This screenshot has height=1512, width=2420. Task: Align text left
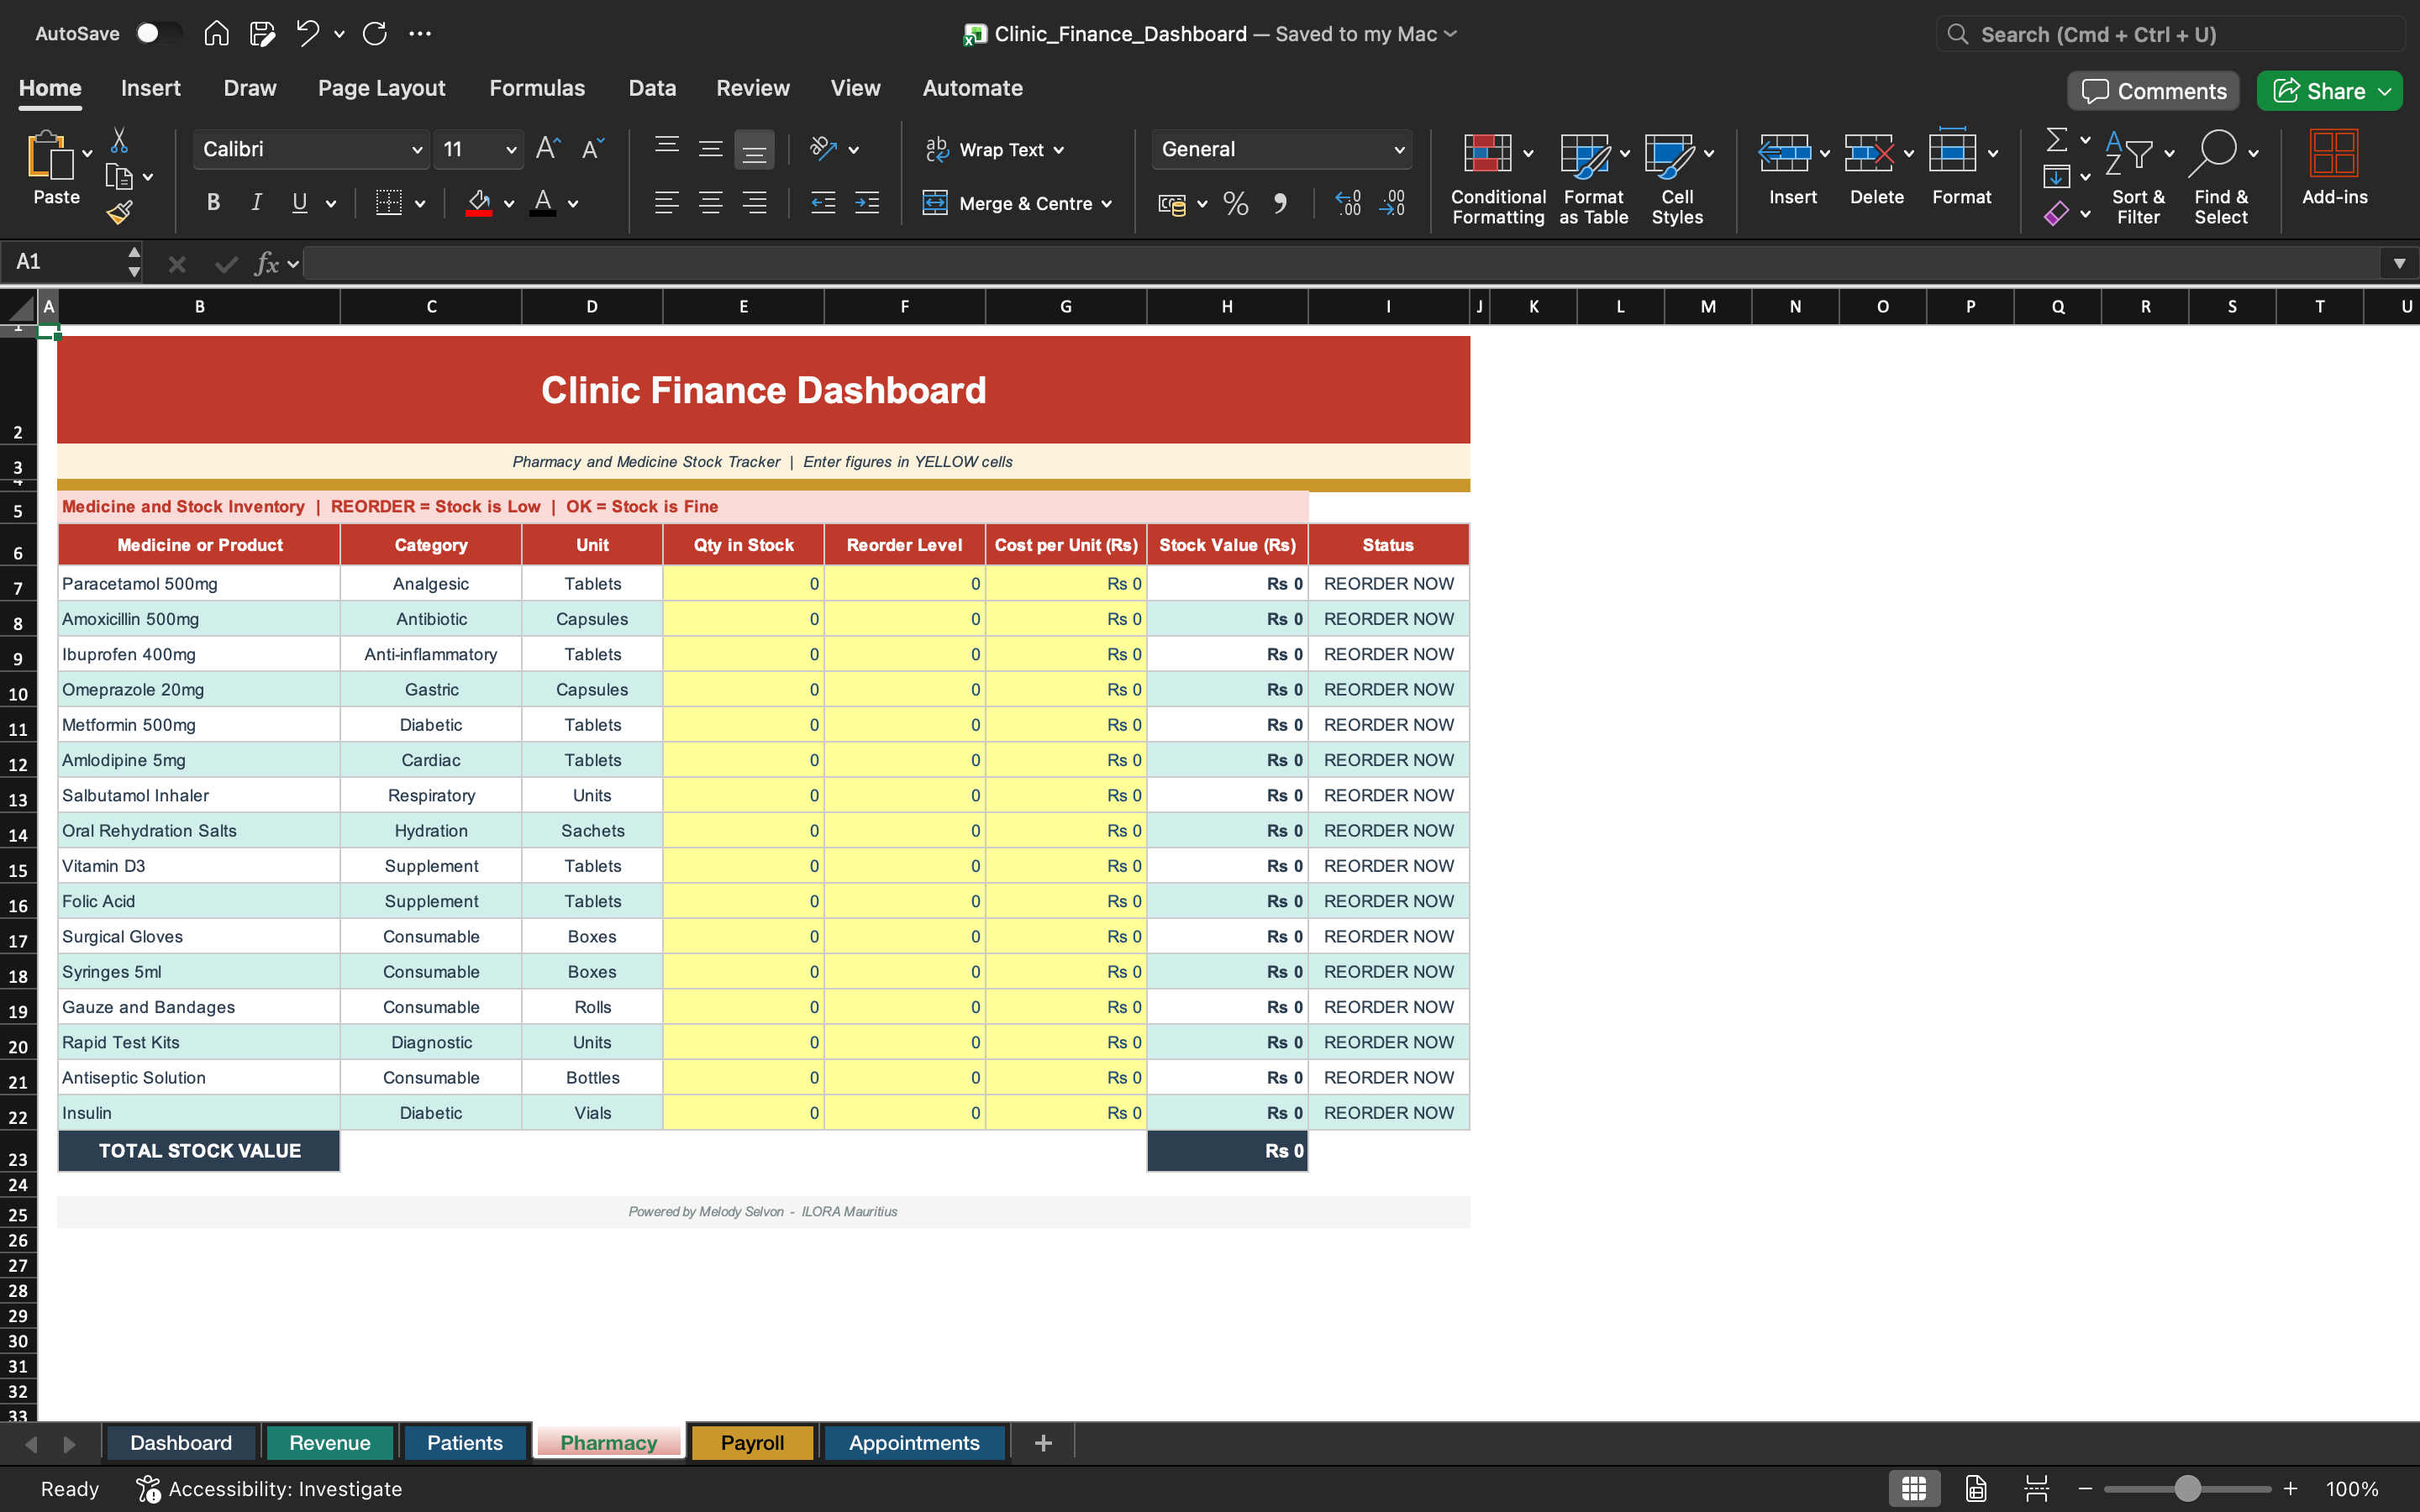pyautogui.click(x=667, y=203)
